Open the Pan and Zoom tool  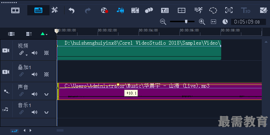[x=229, y=10]
